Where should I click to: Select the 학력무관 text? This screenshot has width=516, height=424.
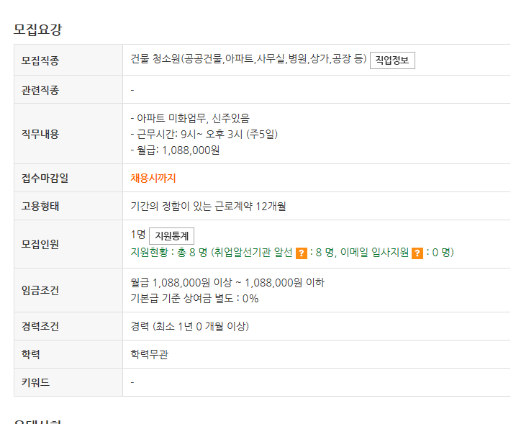[x=150, y=354]
